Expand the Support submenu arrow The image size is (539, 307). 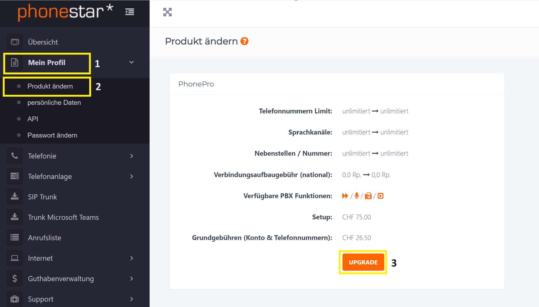(132, 299)
